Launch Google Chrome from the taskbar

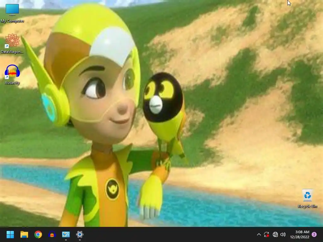pyautogui.click(x=38, y=234)
